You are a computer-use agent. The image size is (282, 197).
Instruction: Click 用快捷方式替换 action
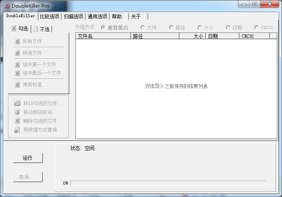(40, 130)
